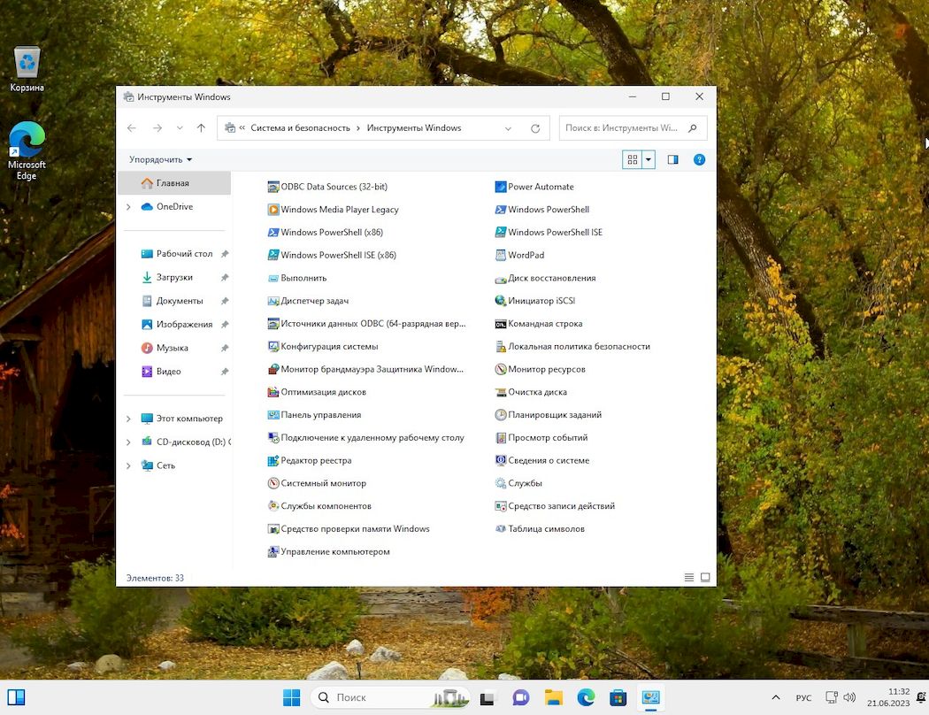The width and height of the screenshot is (929, 715).
Task: Select Диск восстановления icon
Action: point(501,278)
